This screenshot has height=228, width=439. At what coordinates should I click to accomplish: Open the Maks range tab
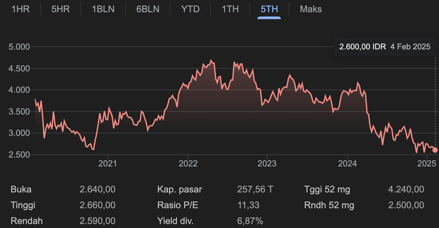(311, 9)
